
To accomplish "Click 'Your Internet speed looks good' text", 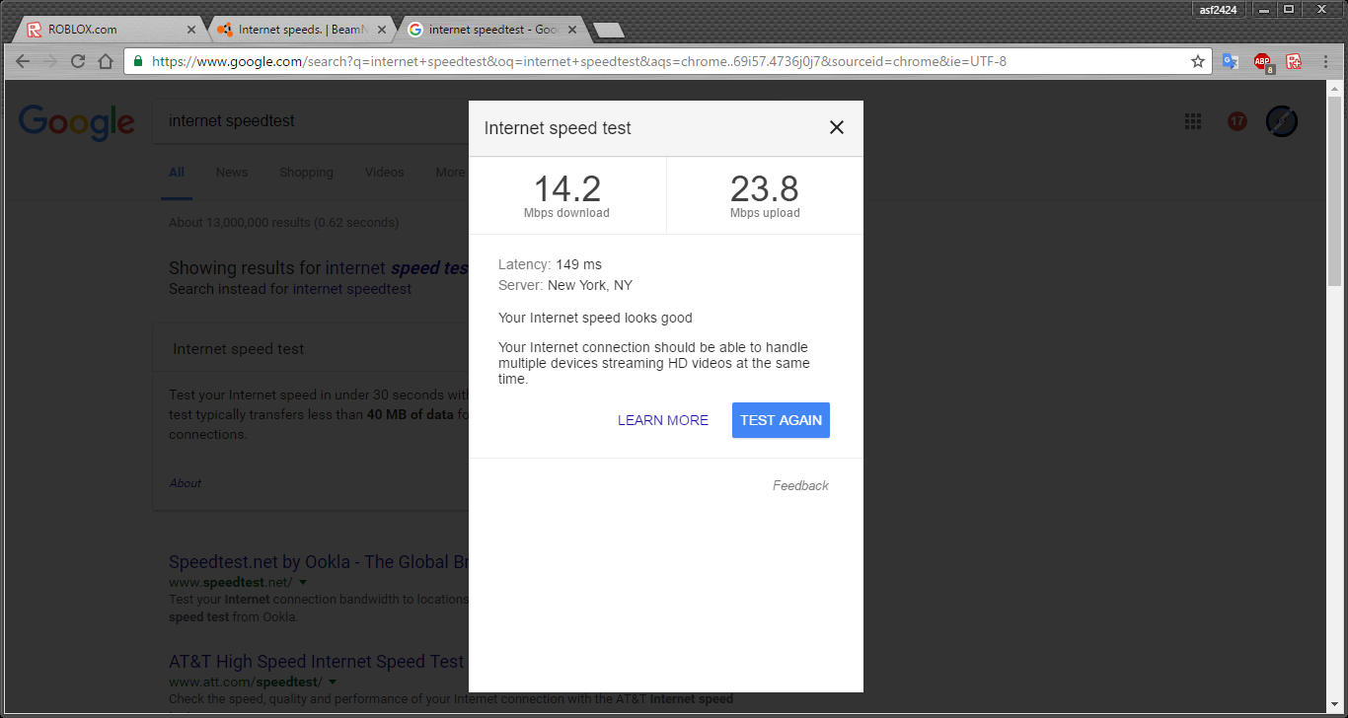I will click(x=595, y=318).
